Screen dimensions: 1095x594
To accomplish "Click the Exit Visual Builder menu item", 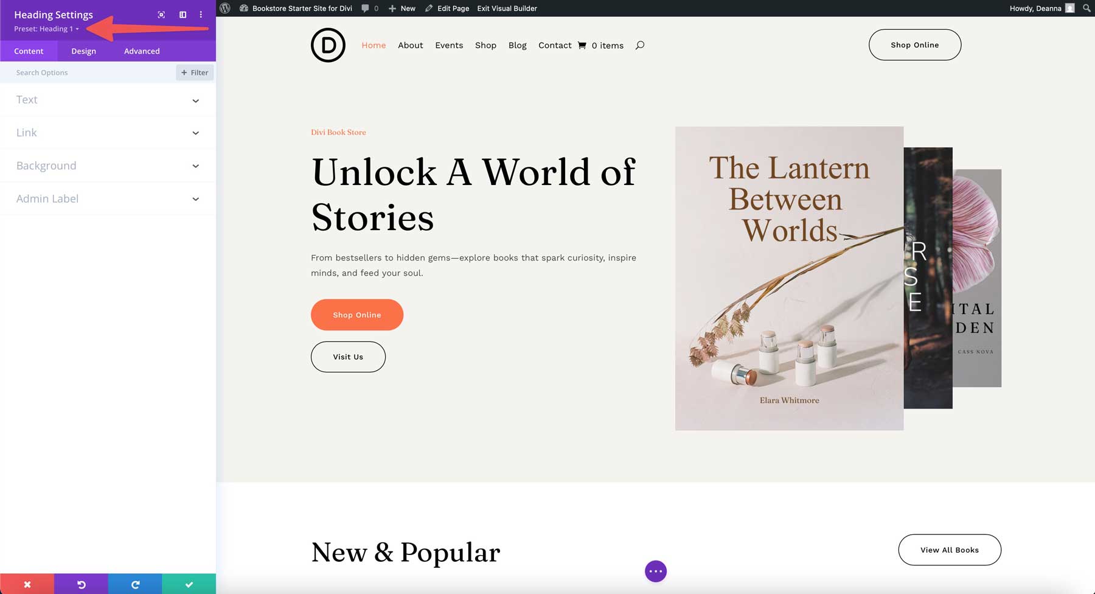I will (x=507, y=9).
